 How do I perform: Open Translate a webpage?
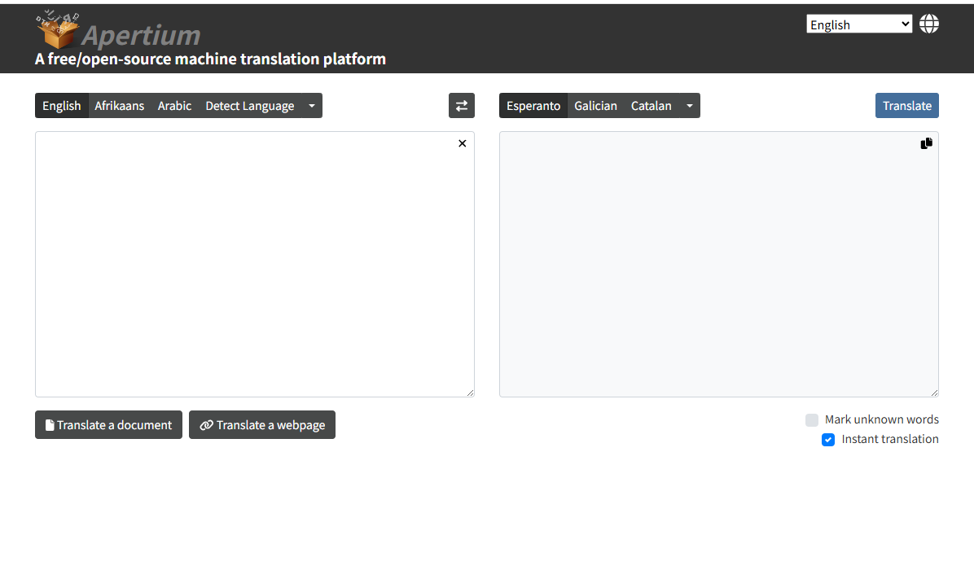pyautogui.click(x=262, y=424)
